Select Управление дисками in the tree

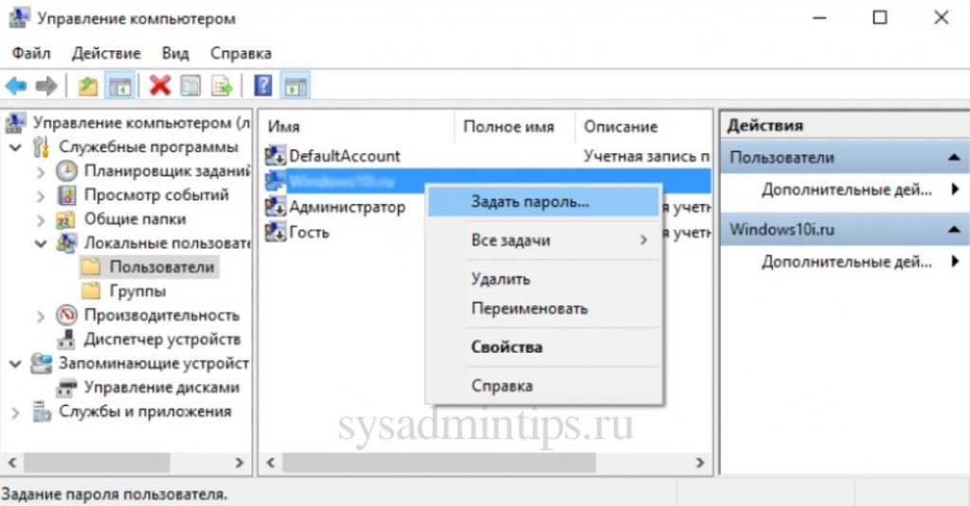(161, 387)
